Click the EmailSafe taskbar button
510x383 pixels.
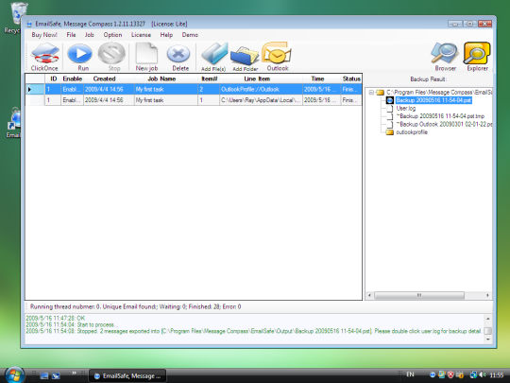pos(127,375)
